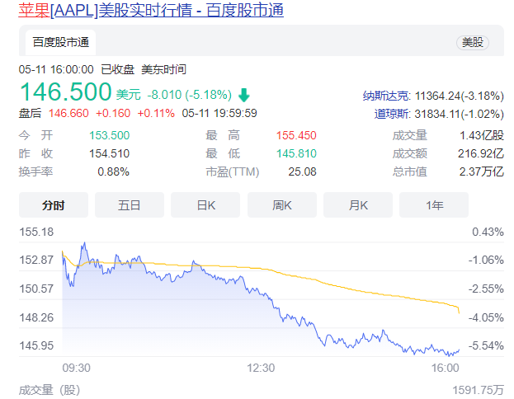Switch to the 1年 chart tab

click(x=434, y=205)
